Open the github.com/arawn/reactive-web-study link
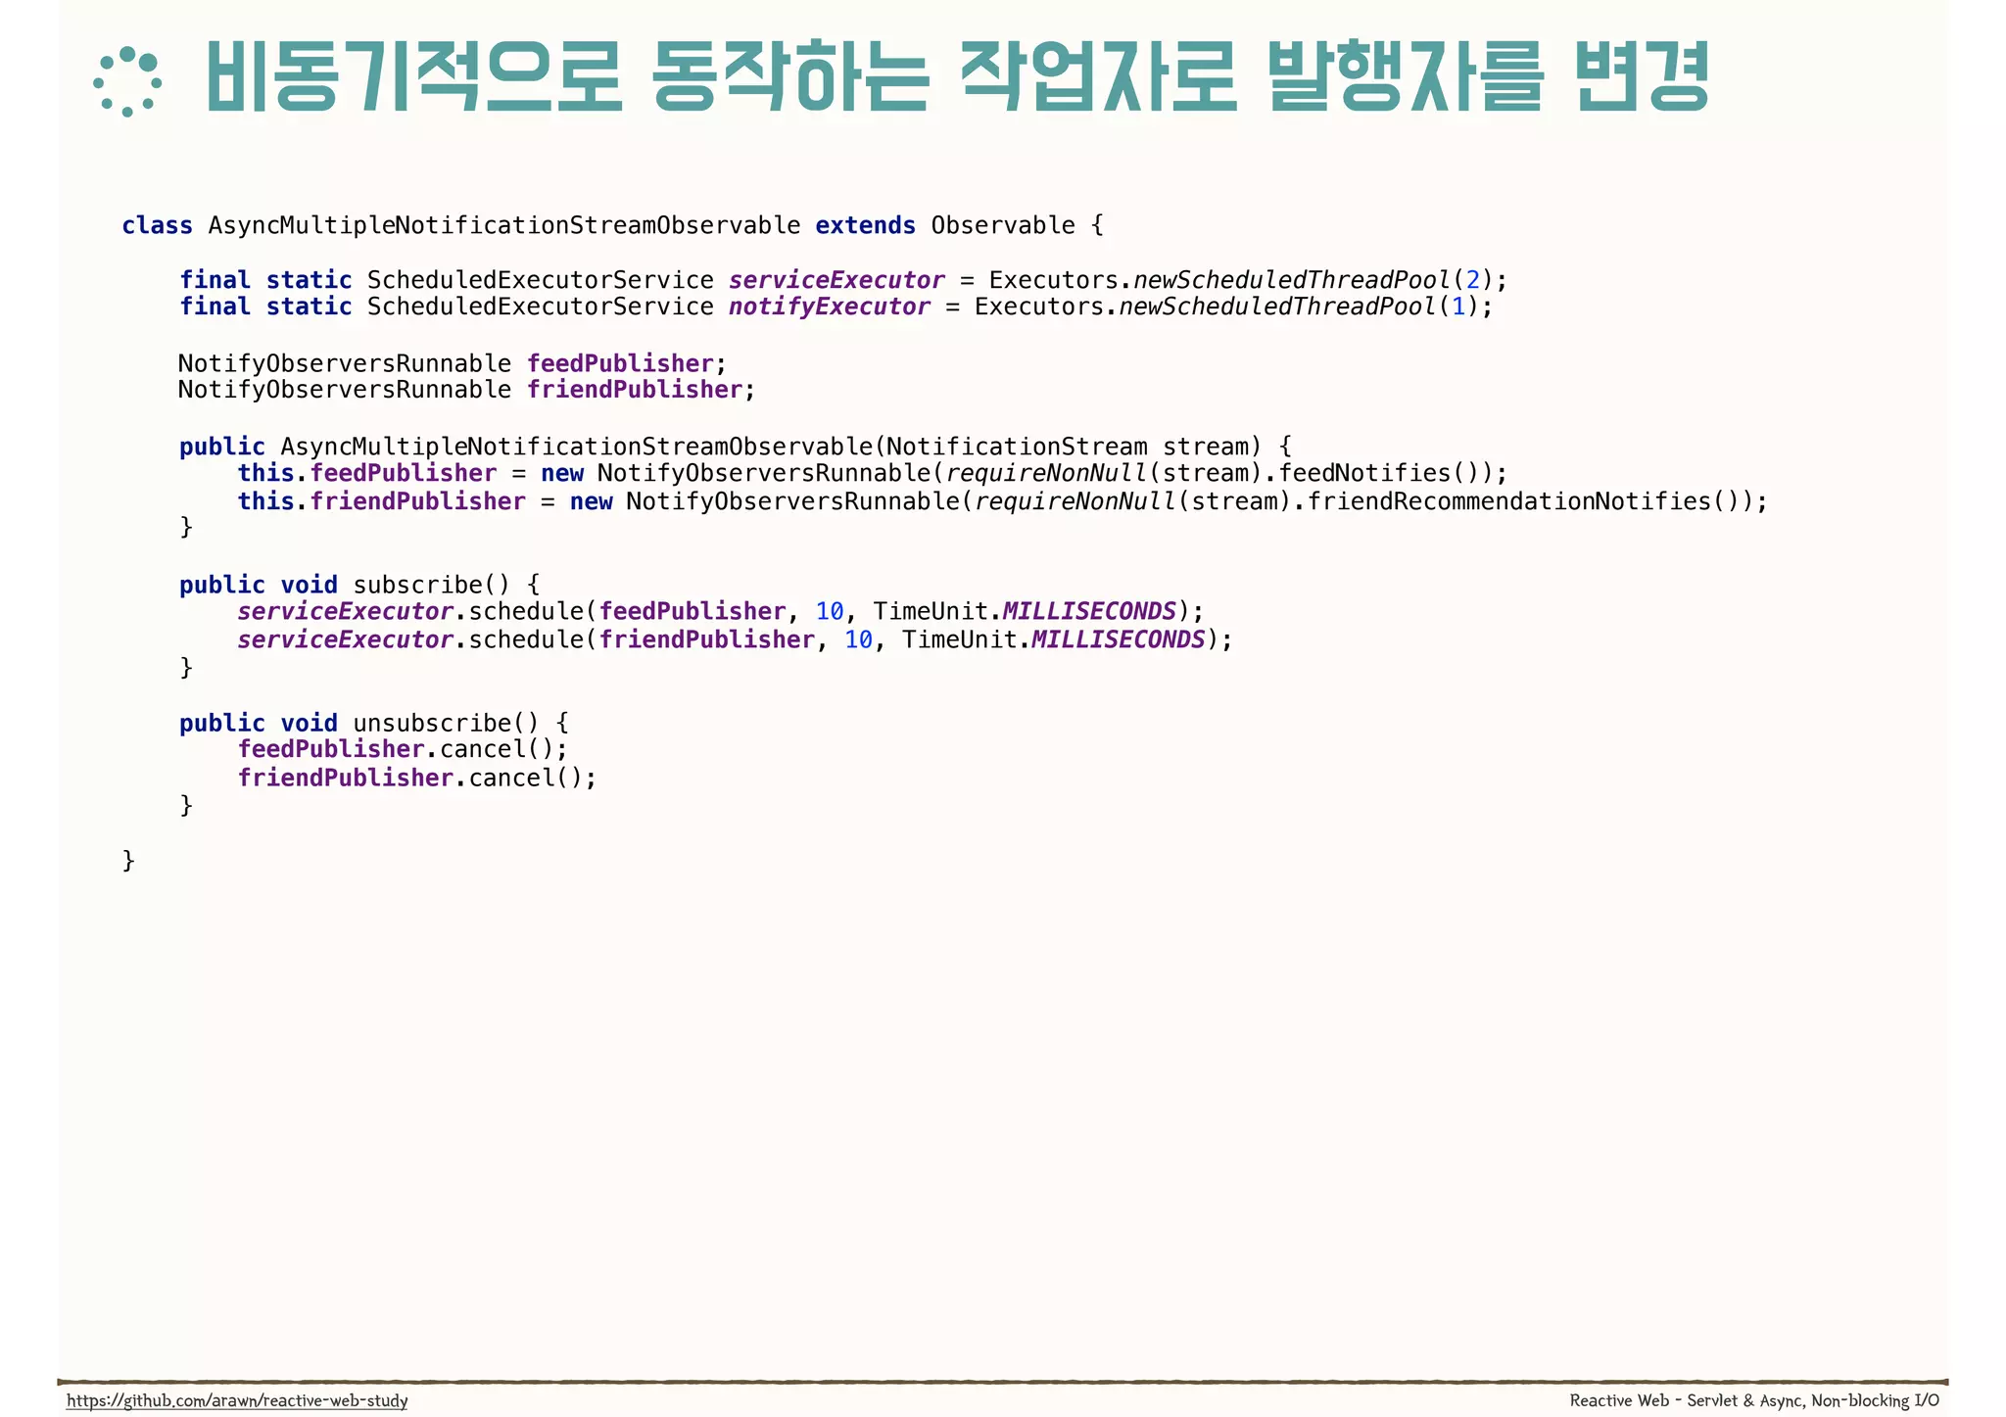Screen dimensions: 2006x1417 (237, 1400)
